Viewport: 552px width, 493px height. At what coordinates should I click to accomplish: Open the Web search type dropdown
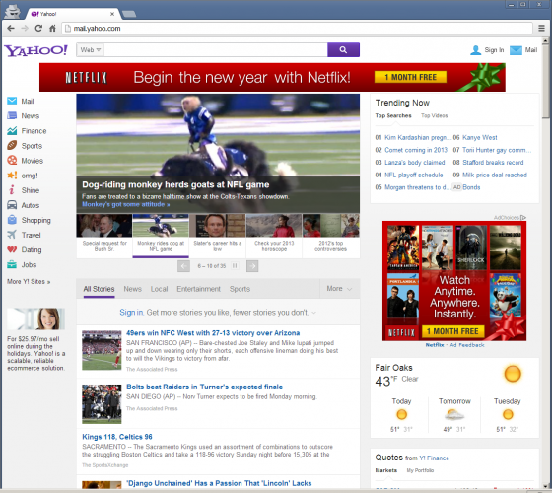90,50
